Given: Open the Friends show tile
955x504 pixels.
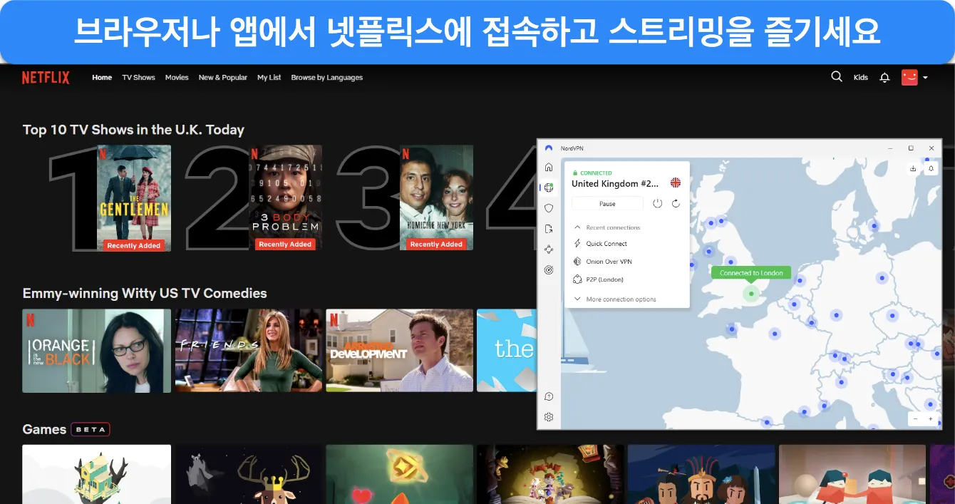Looking at the screenshot, I should [249, 351].
